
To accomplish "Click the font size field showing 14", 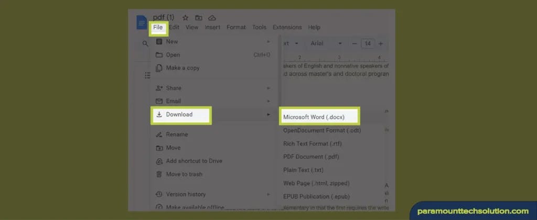I will click(x=368, y=44).
